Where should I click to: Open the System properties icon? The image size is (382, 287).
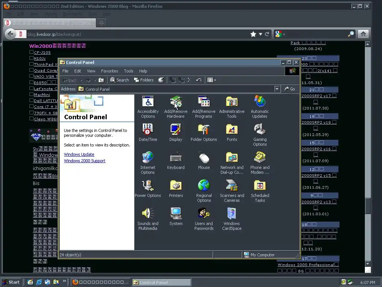tap(176, 217)
